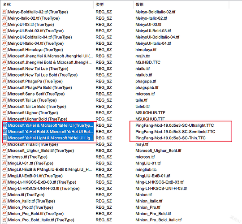The width and height of the screenshot is (242, 224).
Task: Click the msyi.ttf data cell
Action: click(142, 144)
